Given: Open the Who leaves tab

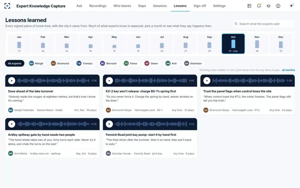Looking at the screenshot, I should tap(122, 6).
